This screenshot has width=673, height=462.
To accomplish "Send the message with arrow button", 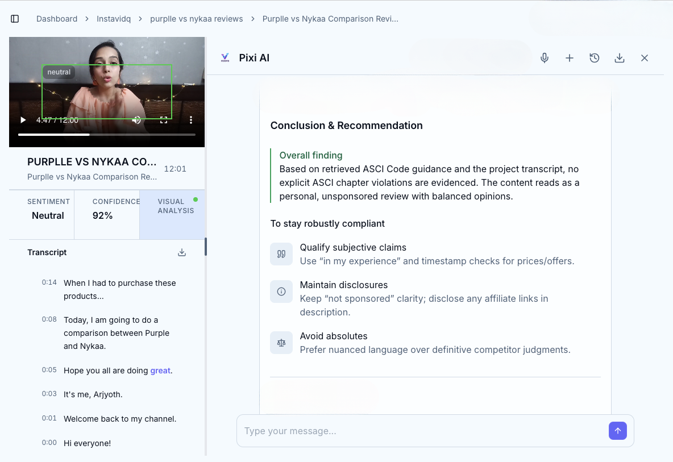I will coord(618,431).
